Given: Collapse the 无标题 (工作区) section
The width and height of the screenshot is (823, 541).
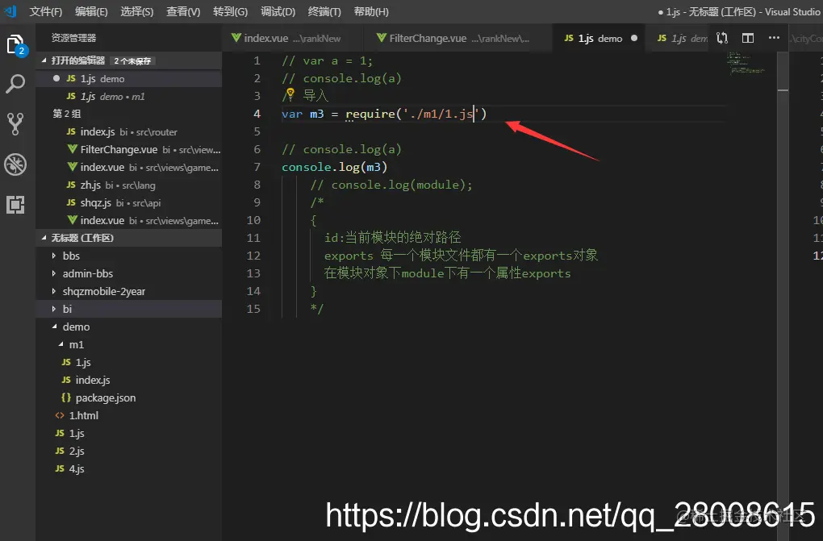Looking at the screenshot, I should point(128,238).
